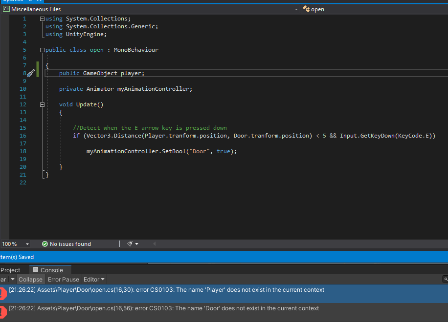The width and height of the screenshot is (448, 322).
Task: Open the Editor dropdown in the Console toolbar
Action: (x=93, y=279)
